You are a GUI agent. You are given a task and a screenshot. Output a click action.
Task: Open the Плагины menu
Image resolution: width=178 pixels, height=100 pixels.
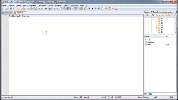coord(75,6)
